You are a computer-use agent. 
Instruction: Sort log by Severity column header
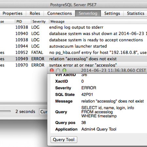click(x=40, y=22)
